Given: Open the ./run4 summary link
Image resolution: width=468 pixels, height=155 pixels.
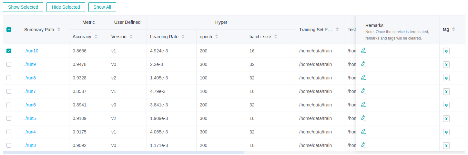Looking at the screenshot, I should tap(30, 132).
